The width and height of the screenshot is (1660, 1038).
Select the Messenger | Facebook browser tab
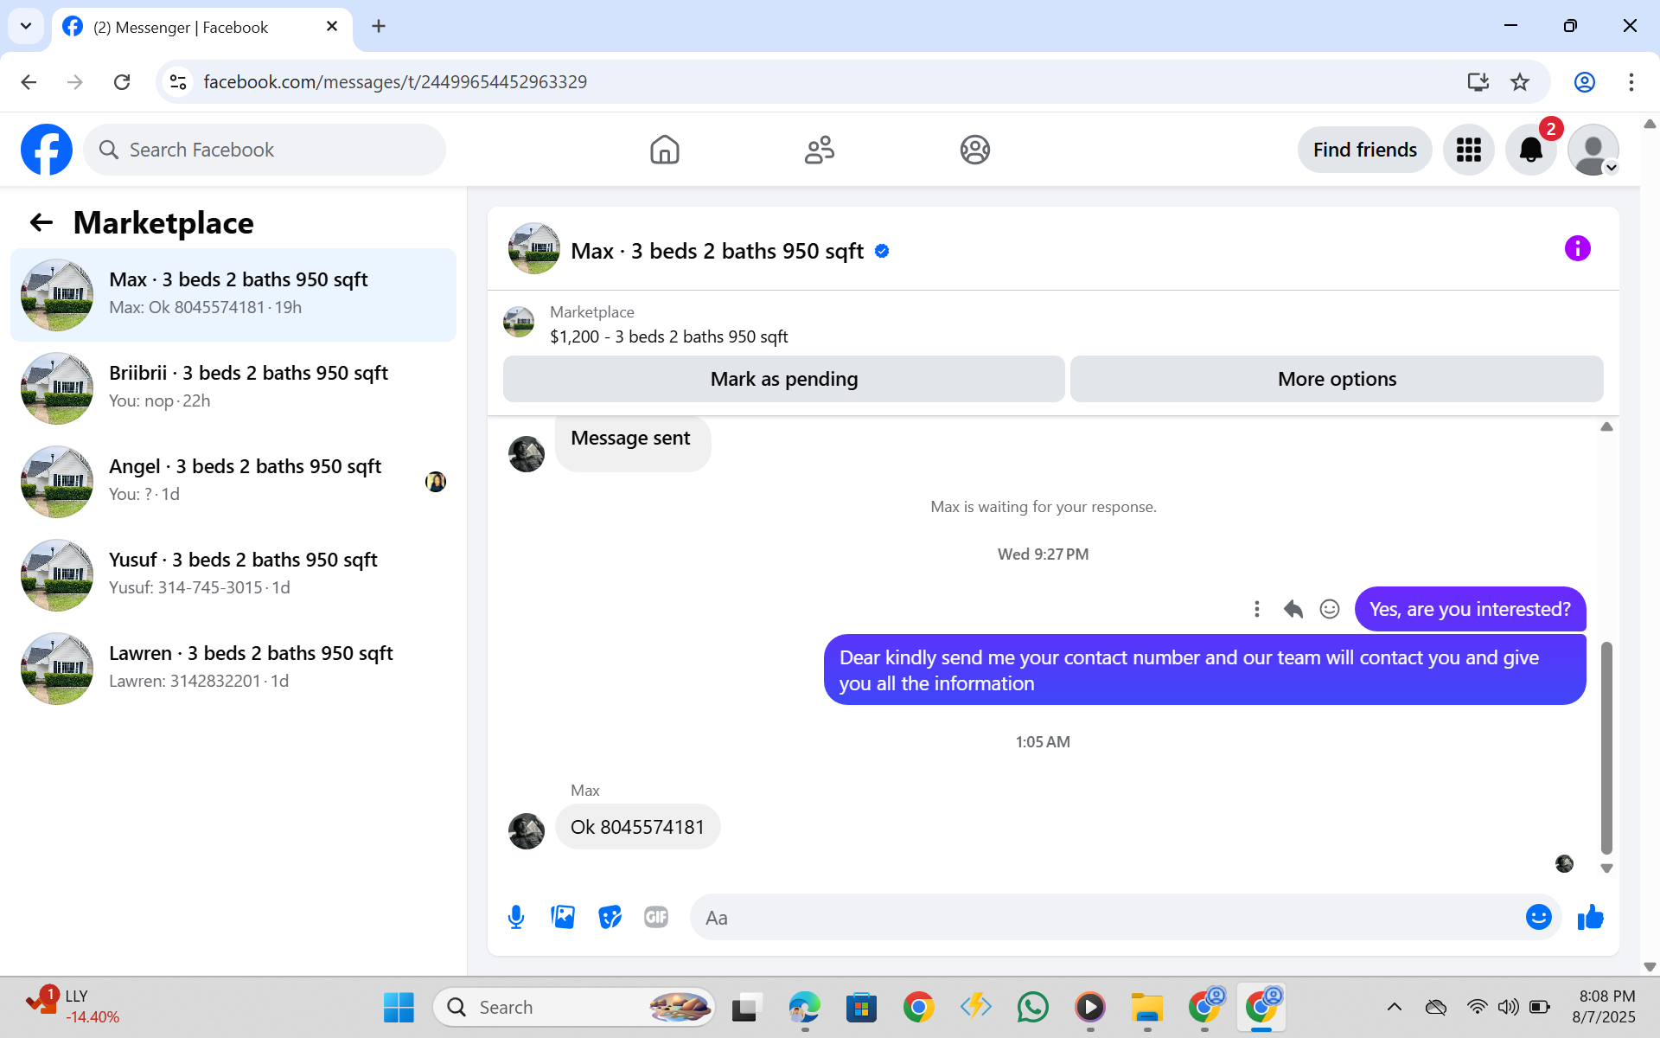click(x=202, y=27)
